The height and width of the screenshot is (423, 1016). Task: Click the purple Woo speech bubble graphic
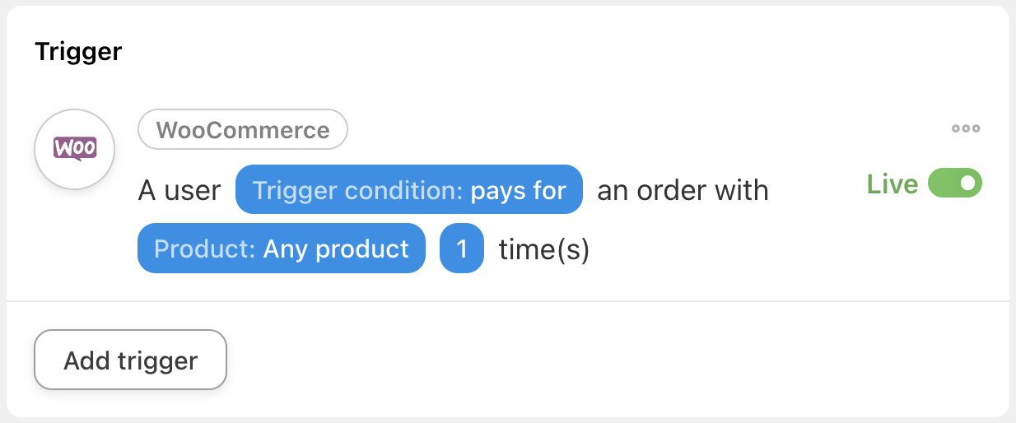tap(74, 148)
